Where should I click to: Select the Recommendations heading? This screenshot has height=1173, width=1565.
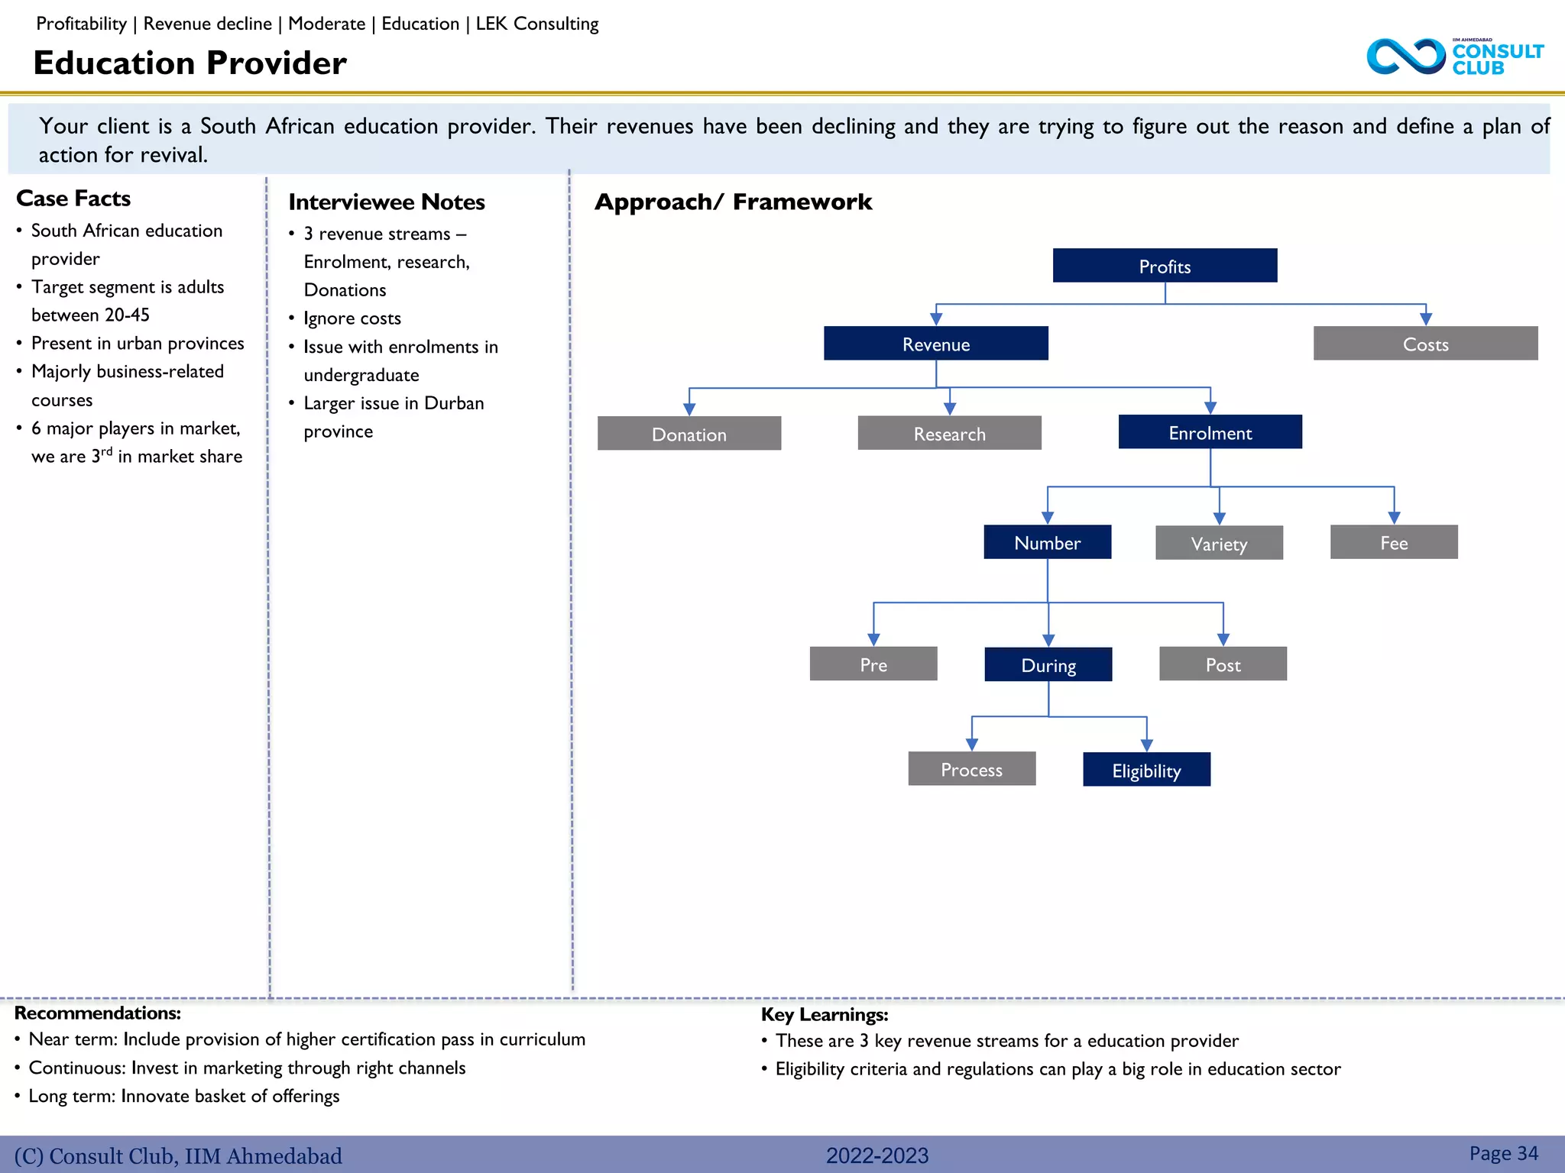point(98,1013)
